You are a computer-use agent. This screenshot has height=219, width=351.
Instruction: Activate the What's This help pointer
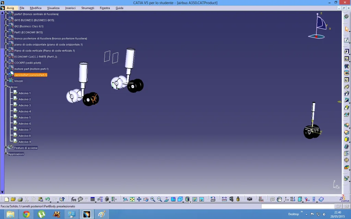click(62, 199)
